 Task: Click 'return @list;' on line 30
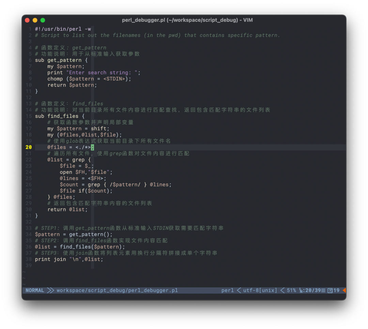67,209
